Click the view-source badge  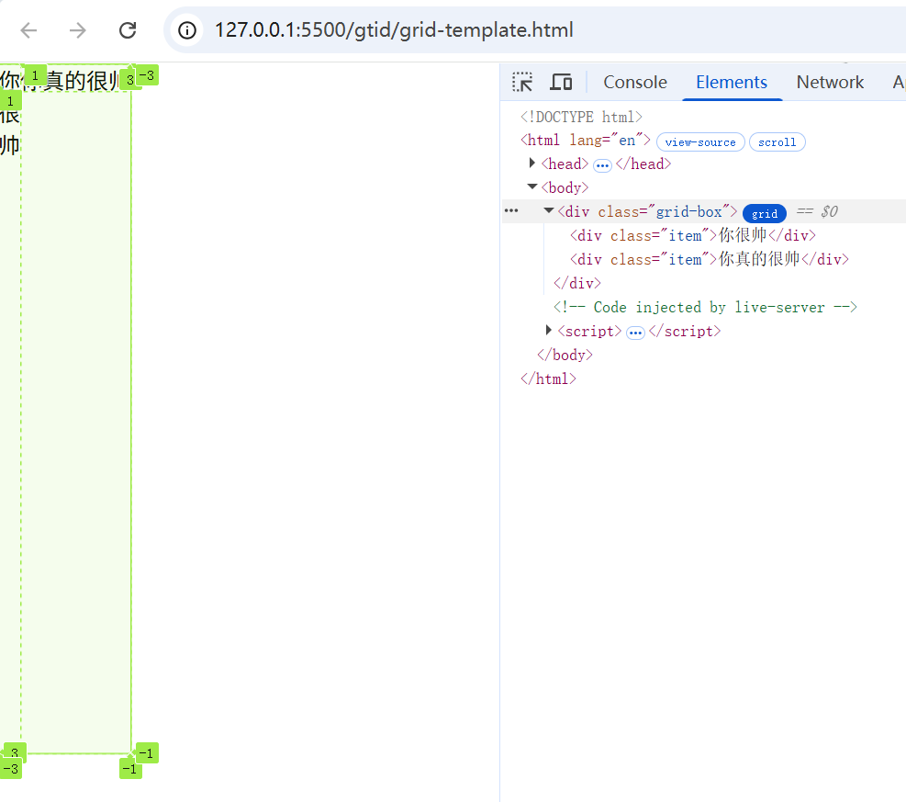point(700,142)
